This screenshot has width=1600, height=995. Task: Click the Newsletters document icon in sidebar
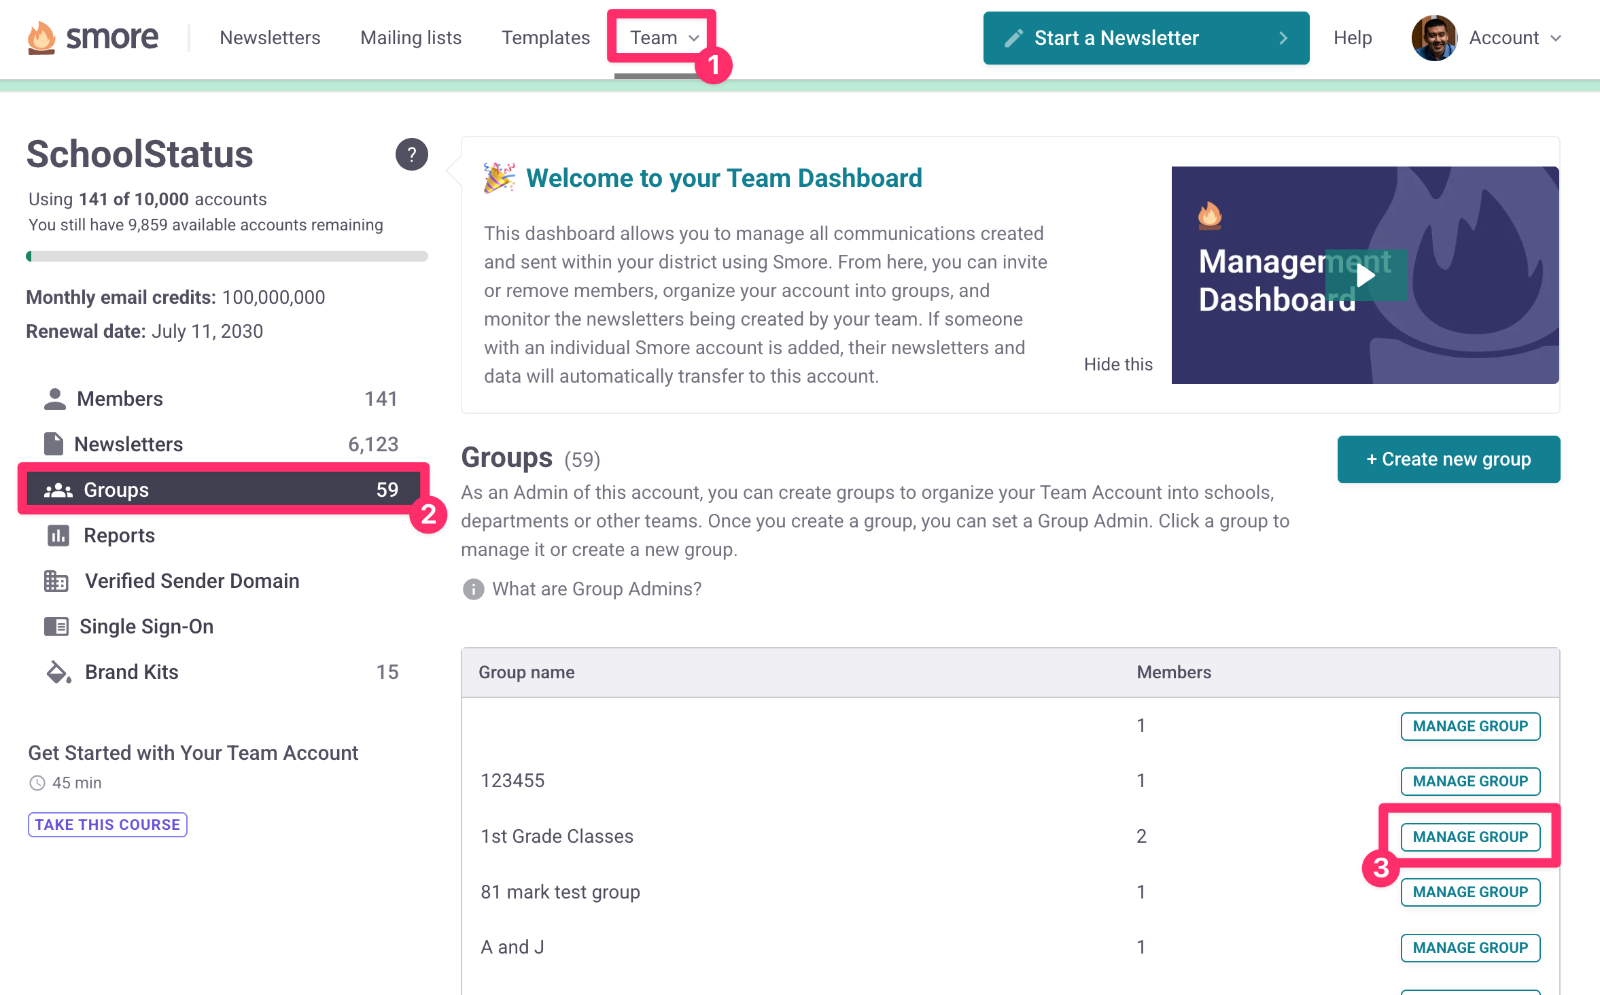(x=54, y=444)
